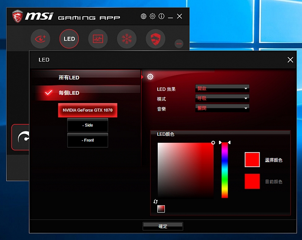The width and height of the screenshot is (302, 240).
Task: Click the snowflake Cooler Boost icon
Action: click(127, 39)
